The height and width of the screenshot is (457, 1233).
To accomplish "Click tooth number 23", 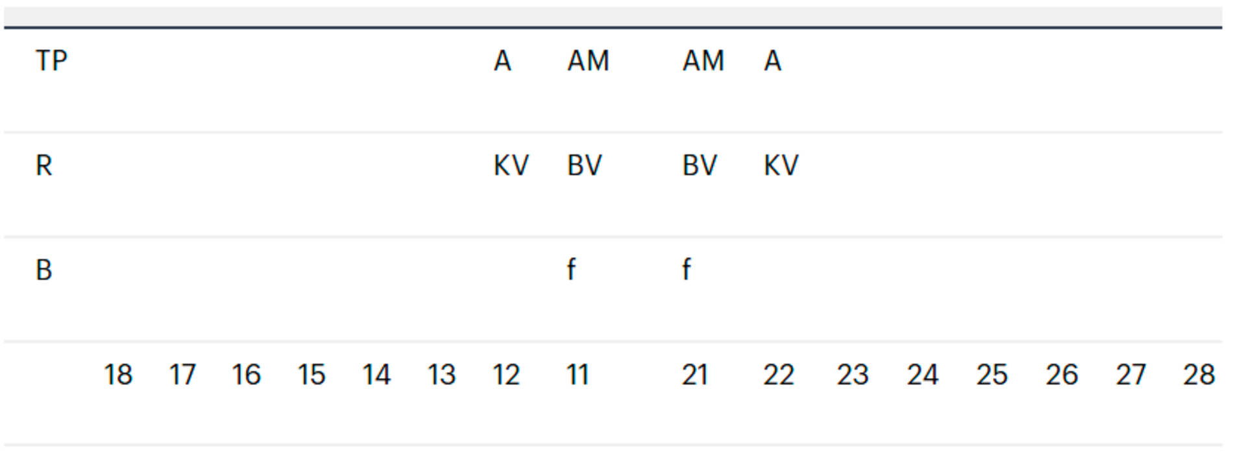I will (x=852, y=375).
